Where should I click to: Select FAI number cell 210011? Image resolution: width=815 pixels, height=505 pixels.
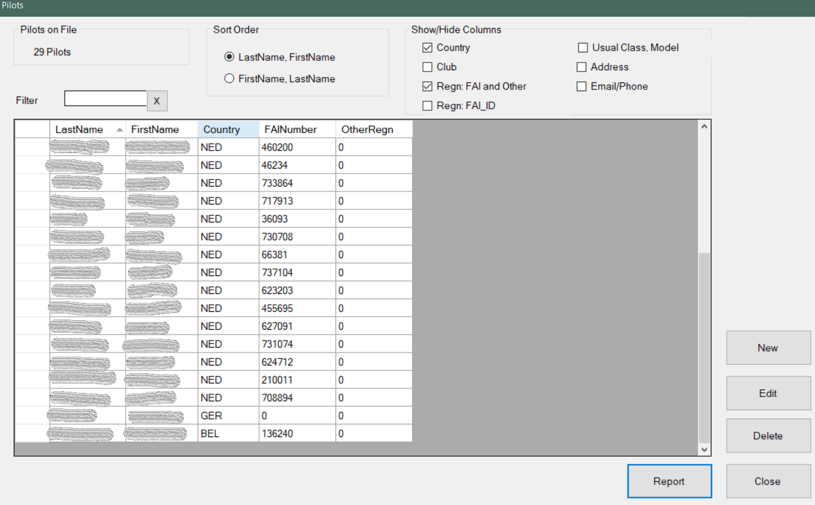(297, 380)
